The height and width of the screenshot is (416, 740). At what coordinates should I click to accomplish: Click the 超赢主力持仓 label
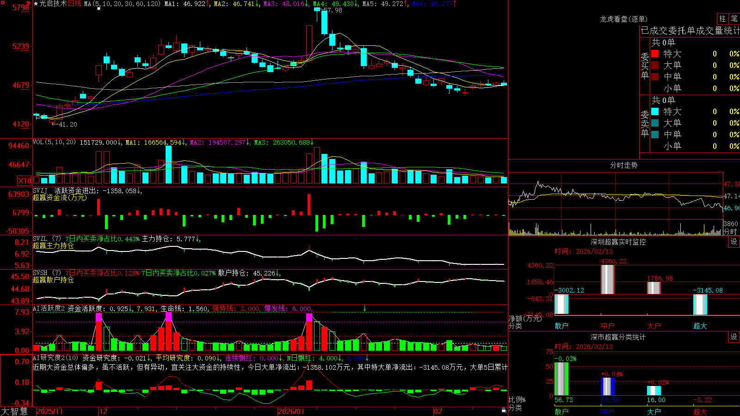[x=53, y=245]
